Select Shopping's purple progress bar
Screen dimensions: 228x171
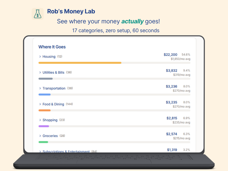pyautogui.click(x=44, y=126)
